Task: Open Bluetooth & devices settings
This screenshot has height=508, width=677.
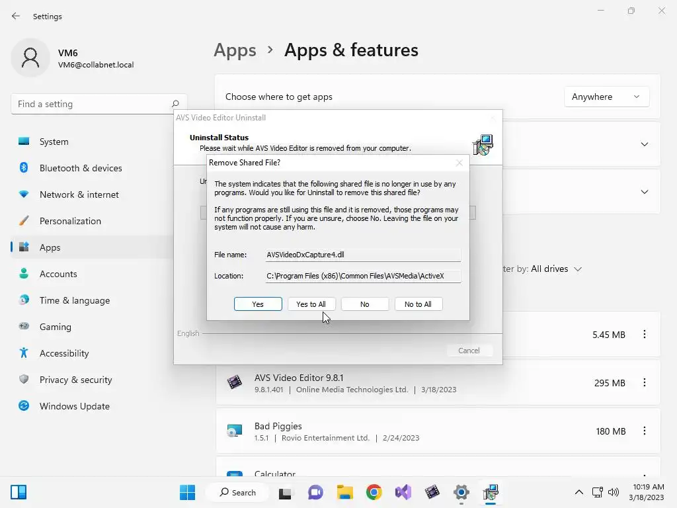Action: (x=93, y=168)
